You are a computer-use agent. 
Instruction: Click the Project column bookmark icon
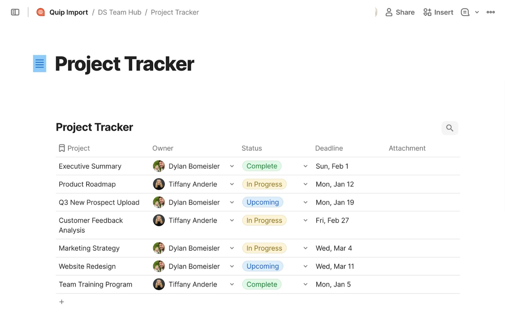click(62, 148)
